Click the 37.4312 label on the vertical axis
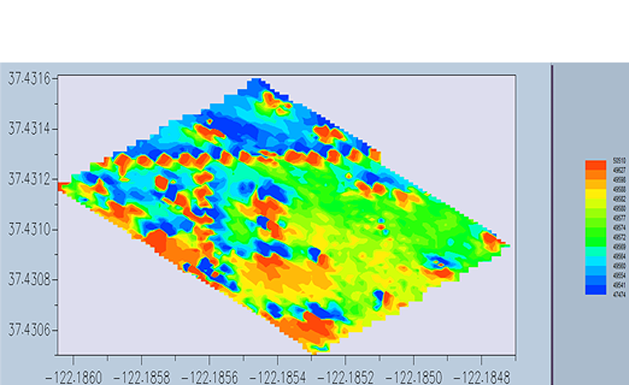629x385 pixels. point(28,179)
